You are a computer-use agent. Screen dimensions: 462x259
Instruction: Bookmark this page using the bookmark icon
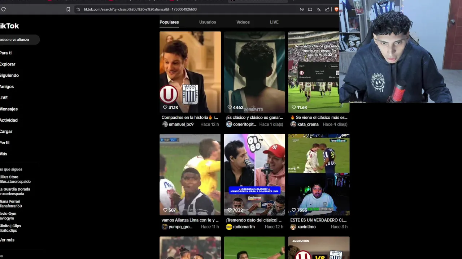(68, 9)
